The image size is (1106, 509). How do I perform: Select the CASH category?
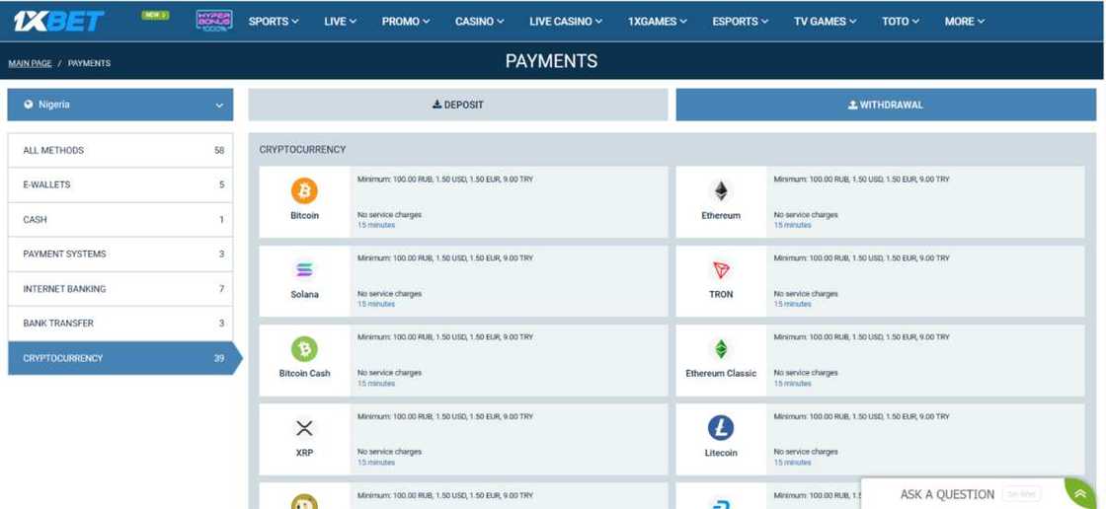click(119, 219)
